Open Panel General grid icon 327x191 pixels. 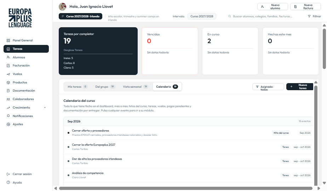[8, 40]
